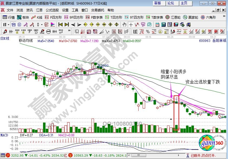Screen dimensions: 228x159
Task: Open the 板块 sector panel
Action: pos(23,17)
